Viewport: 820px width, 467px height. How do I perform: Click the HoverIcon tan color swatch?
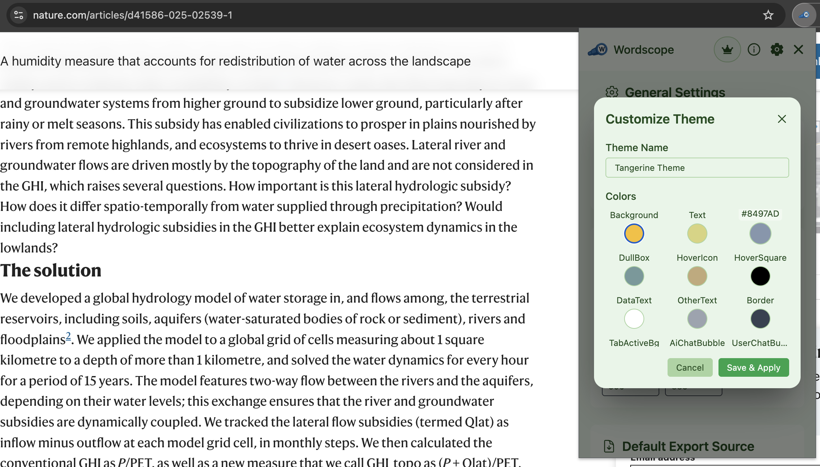(697, 276)
